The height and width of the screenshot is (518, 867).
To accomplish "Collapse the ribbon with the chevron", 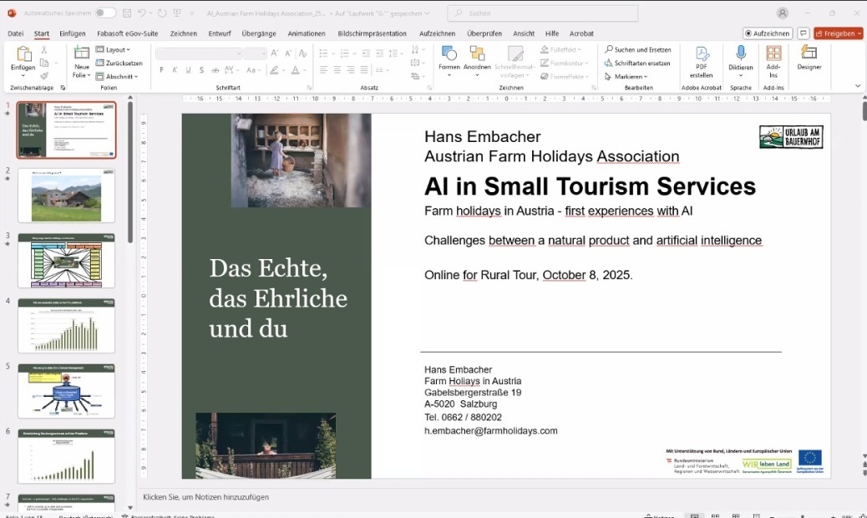I will tap(857, 85).
